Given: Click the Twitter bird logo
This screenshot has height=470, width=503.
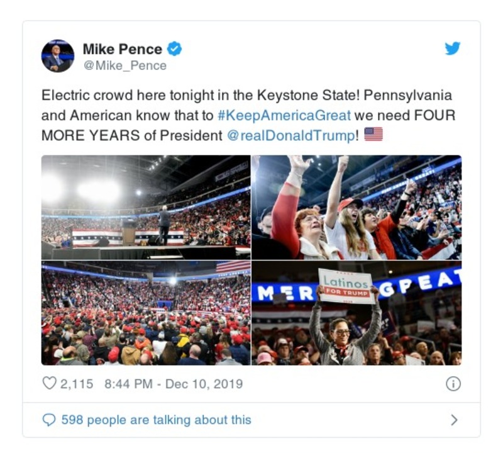Looking at the screenshot, I should tap(453, 49).
